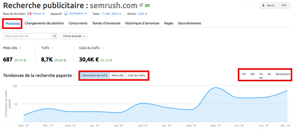This screenshot has width=293, height=131.
Task: Click the 30,4K € traffic cost value
Action: click(x=89, y=60)
